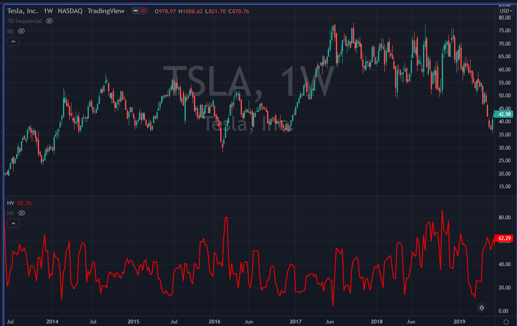This screenshot has width=517, height=326.
Task: Click the 50.00 level on the price scale
Action: coord(505,96)
